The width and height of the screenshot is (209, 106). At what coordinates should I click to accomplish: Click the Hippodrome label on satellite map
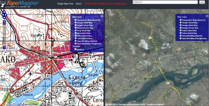(183, 42)
